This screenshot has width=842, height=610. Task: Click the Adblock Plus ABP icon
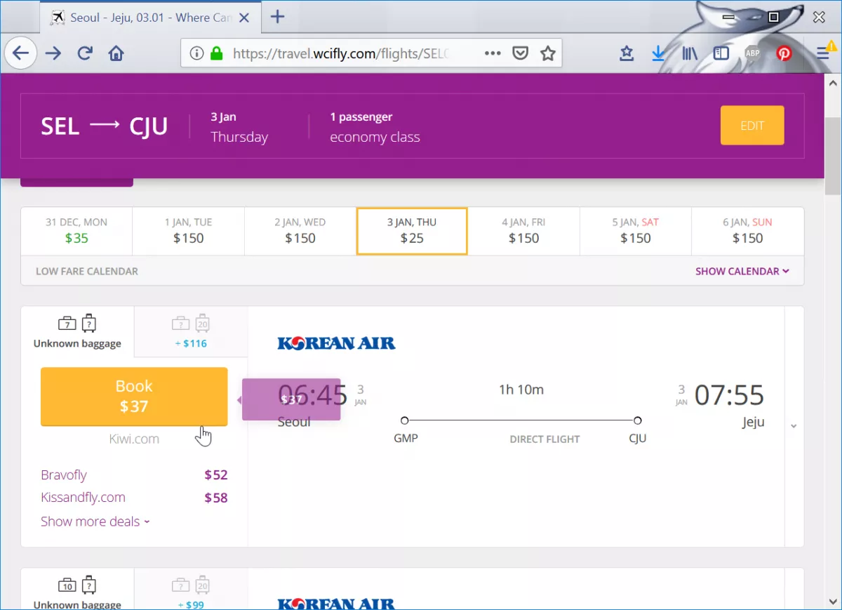click(752, 53)
